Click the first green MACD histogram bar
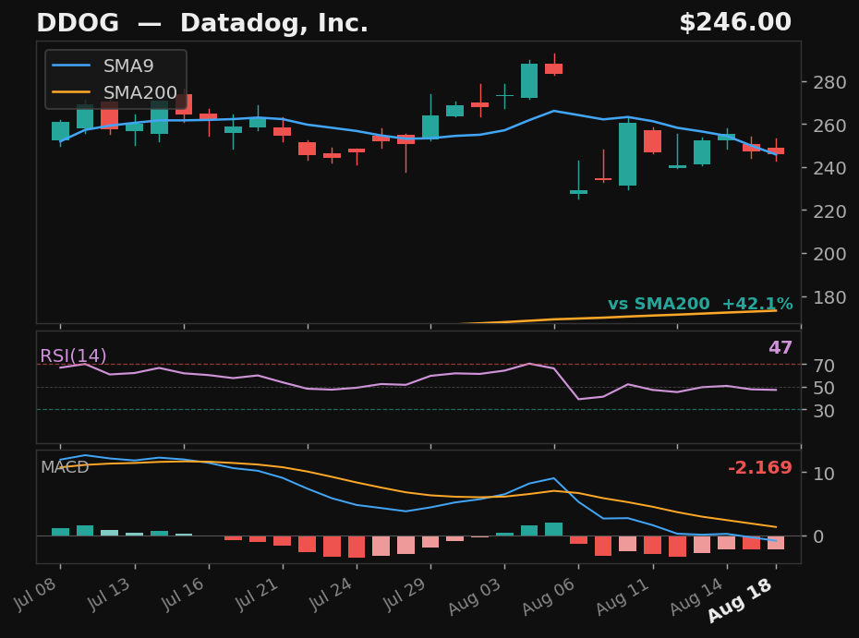This screenshot has width=859, height=638. point(60,532)
